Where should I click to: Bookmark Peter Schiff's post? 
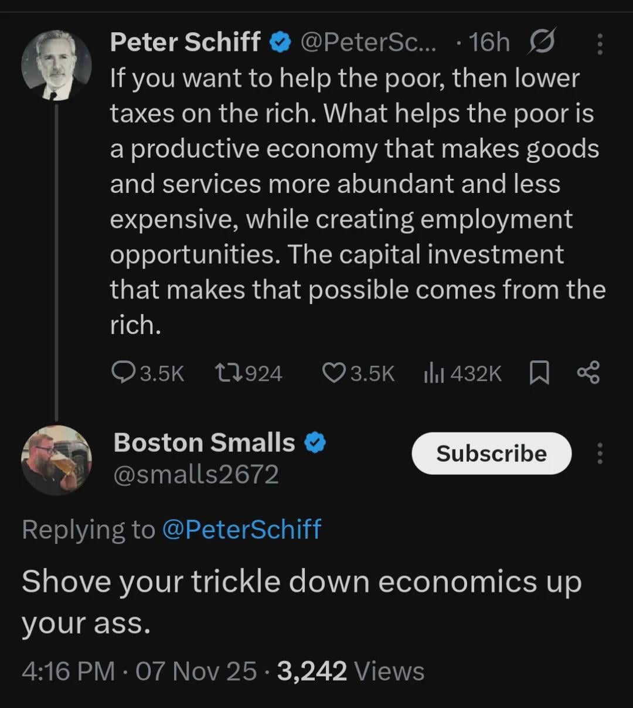pos(539,373)
